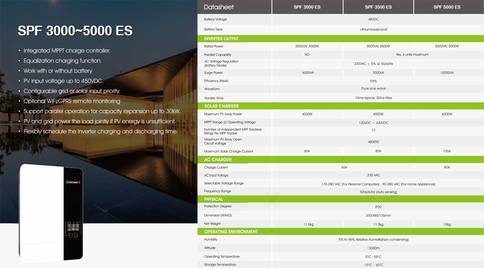Click the 6000VA surge power value
The width and height of the screenshot is (484, 268).
(308, 73)
